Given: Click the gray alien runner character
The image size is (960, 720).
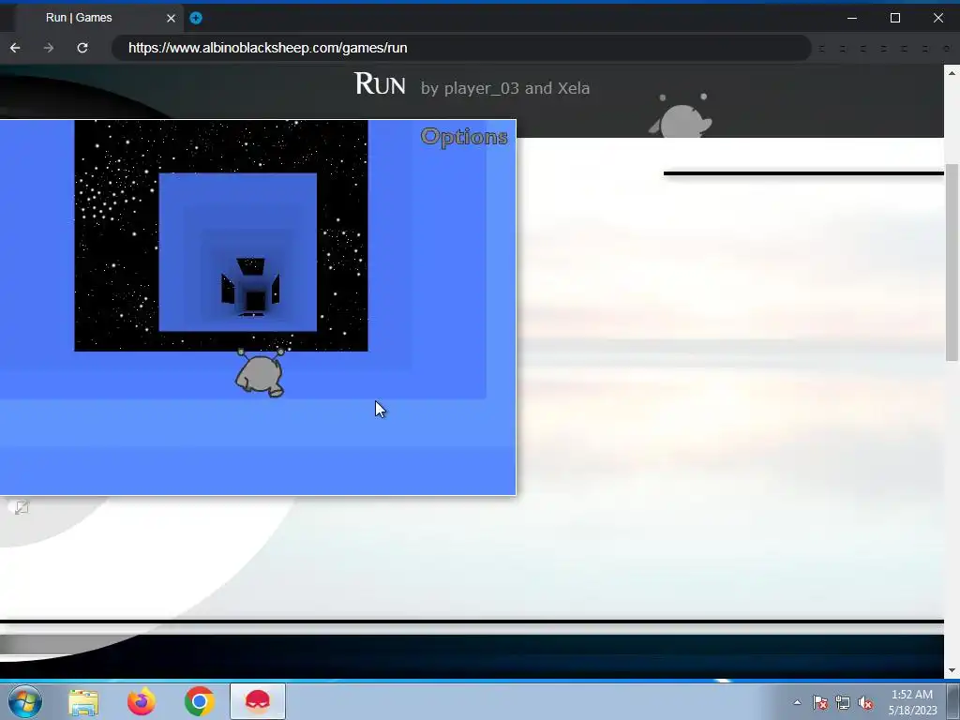Looking at the screenshot, I should click(261, 373).
